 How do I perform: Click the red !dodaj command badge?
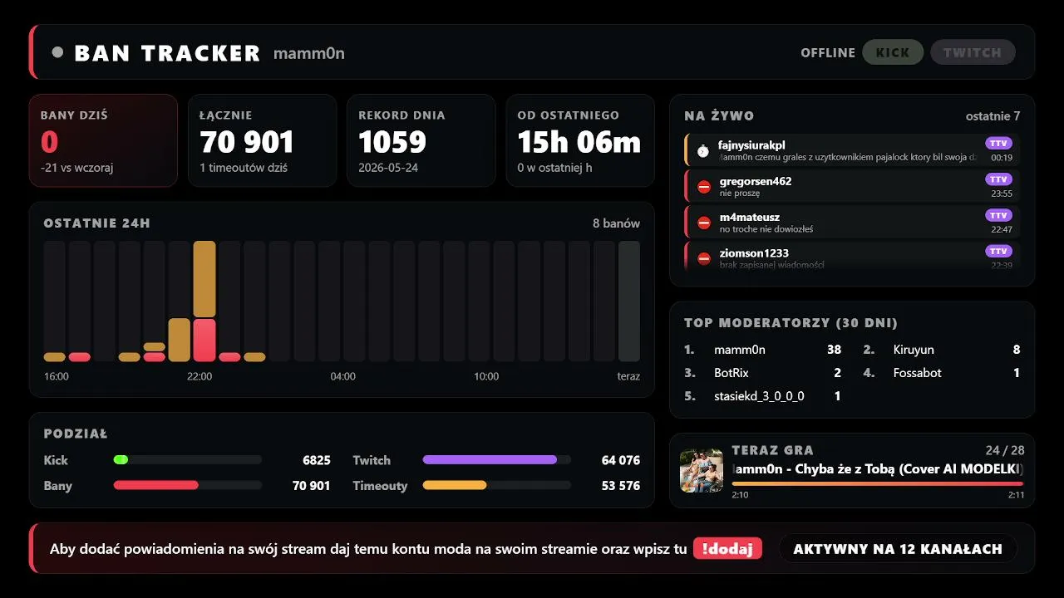[x=727, y=548]
